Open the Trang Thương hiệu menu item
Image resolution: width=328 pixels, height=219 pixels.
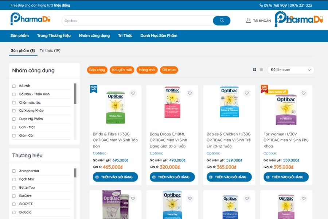tap(54, 36)
